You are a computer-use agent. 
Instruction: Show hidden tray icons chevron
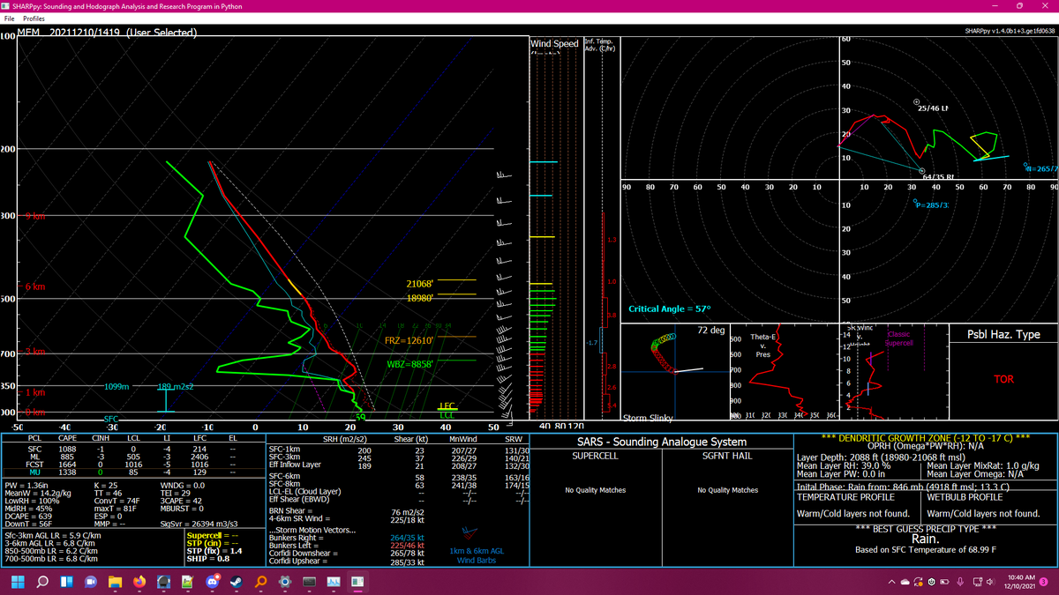click(x=891, y=582)
